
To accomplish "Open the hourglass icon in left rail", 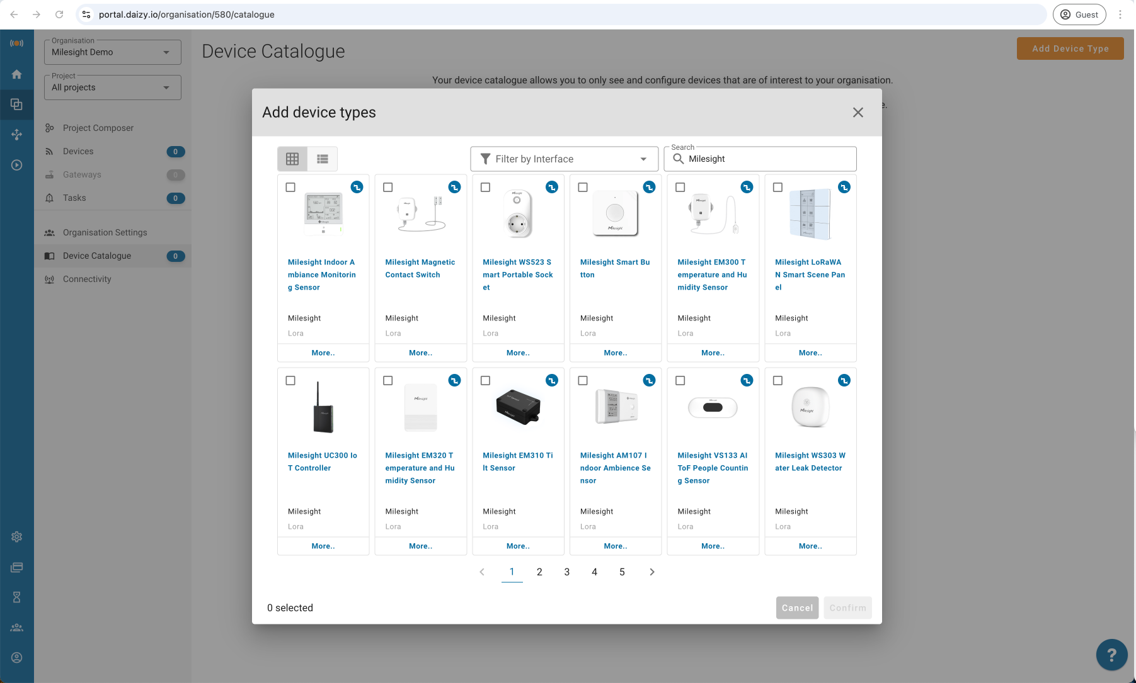I will [x=17, y=597].
